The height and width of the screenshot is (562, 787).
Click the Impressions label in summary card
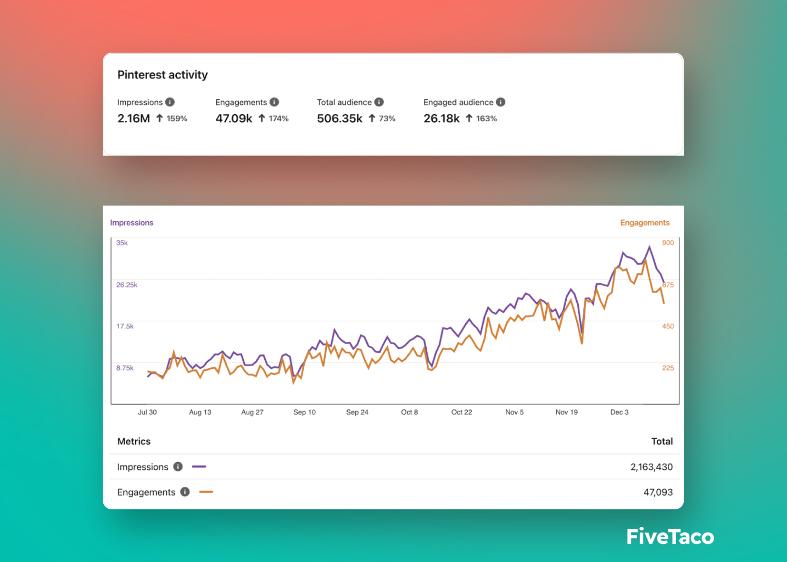point(140,102)
